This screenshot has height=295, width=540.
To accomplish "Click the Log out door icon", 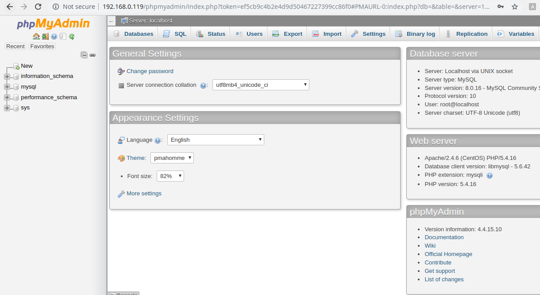I will tap(45, 36).
